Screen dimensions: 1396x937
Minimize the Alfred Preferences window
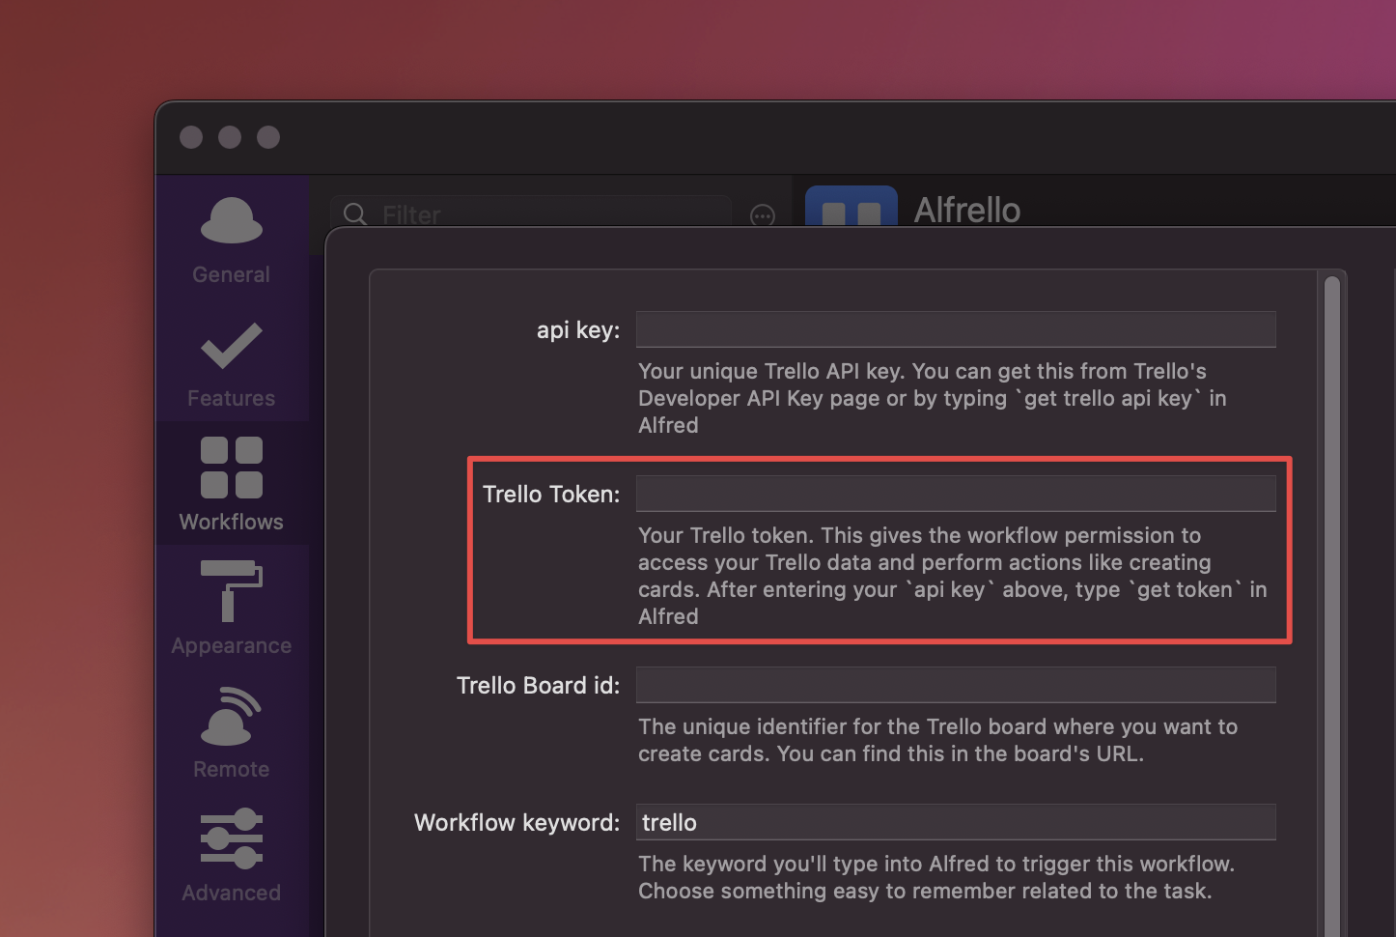pos(230,137)
